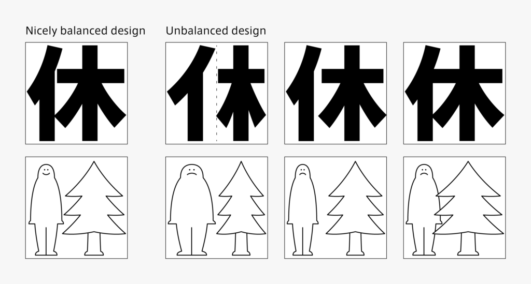Image resolution: width=531 pixels, height=284 pixels.
Task: Select the 休 panel with dashed line
Action: (217, 93)
